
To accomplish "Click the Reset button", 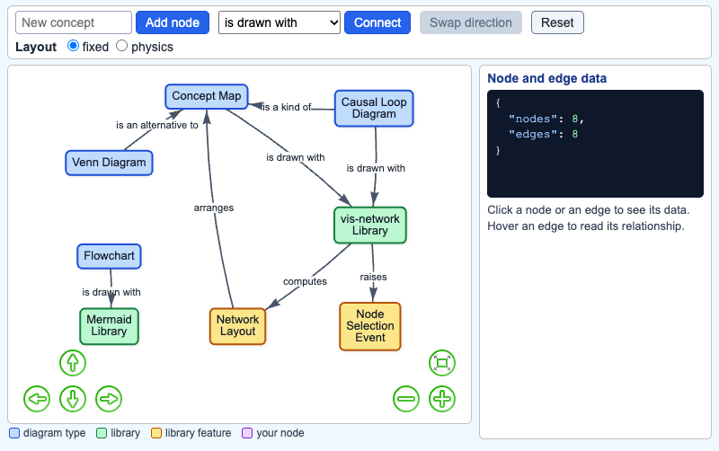I will pos(557,22).
